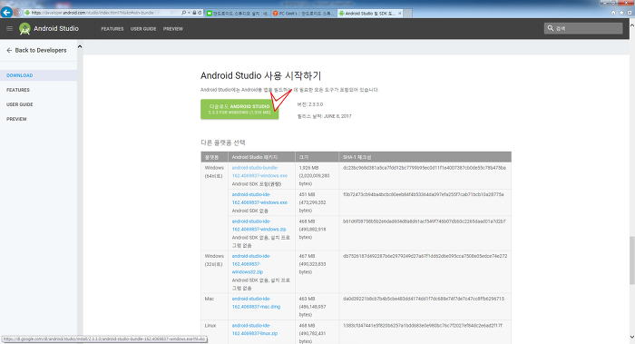Click the android-studio-ide mac.dmg link

256,302
